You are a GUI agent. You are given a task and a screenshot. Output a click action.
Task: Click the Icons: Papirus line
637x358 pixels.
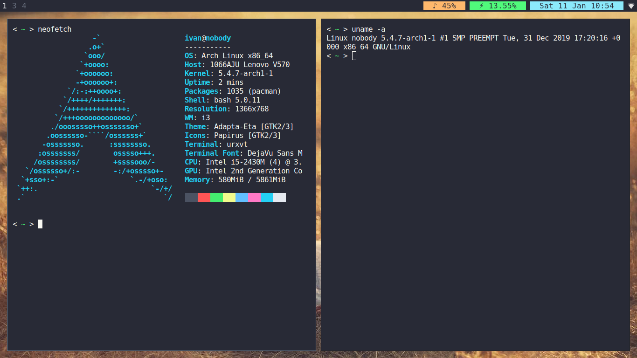tap(233, 136)
